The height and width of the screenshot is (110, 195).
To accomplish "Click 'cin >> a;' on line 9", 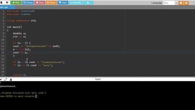I will (x=19, y=37).
